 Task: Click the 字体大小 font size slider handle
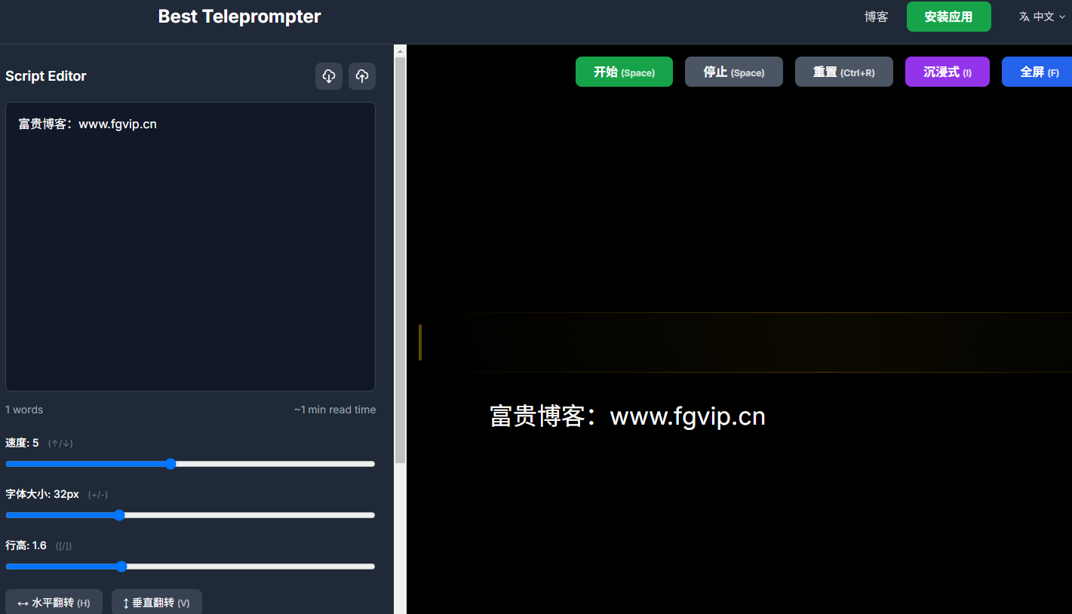(119, 515)
